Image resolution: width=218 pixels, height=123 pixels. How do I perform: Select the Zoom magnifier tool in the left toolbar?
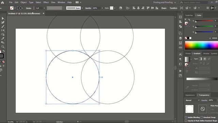pyautogui.click(x=3, y=46)
